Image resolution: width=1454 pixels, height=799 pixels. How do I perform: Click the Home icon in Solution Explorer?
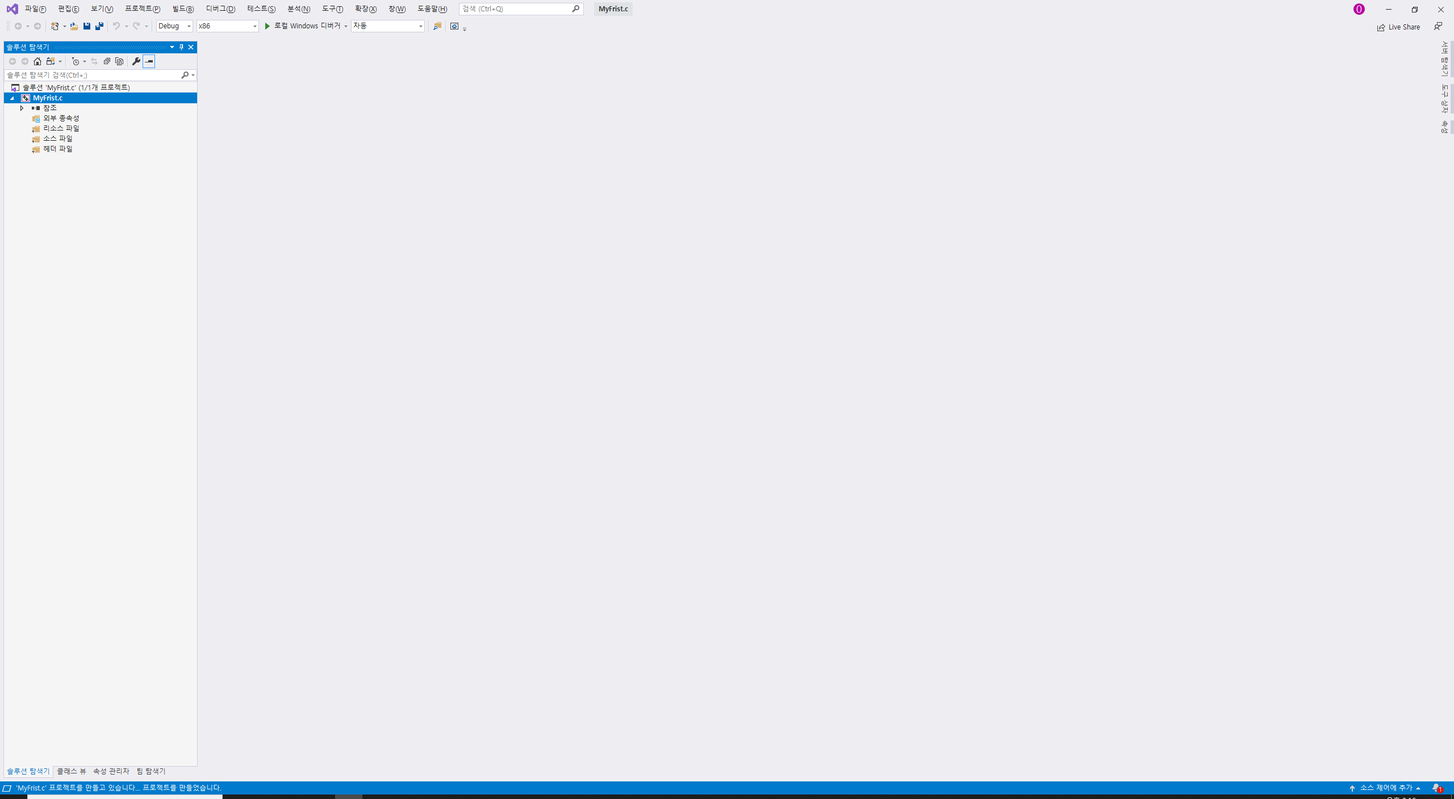point(37,61)
